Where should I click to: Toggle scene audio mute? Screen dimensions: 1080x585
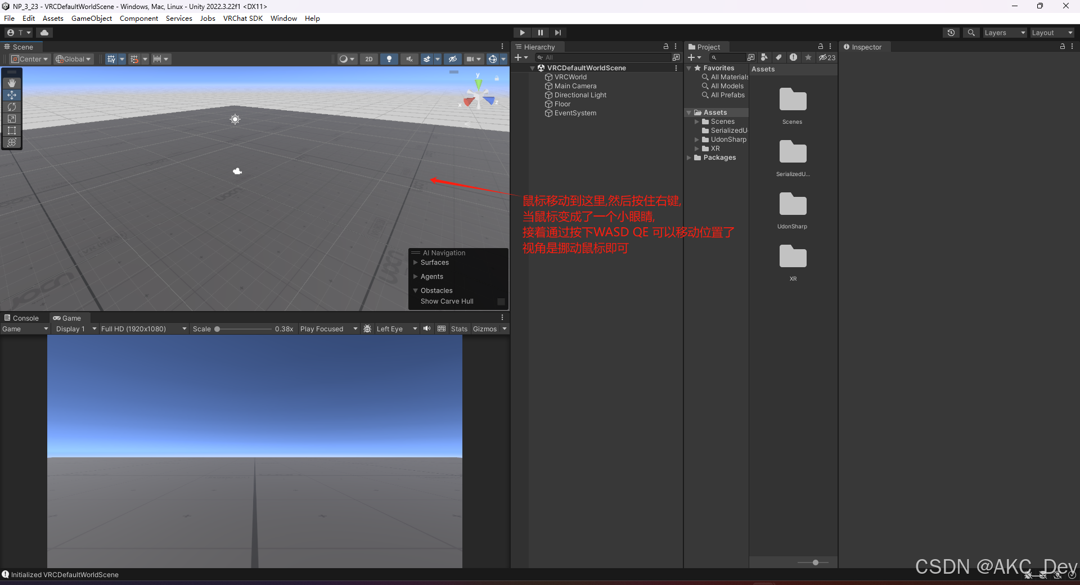pos(409,59)
